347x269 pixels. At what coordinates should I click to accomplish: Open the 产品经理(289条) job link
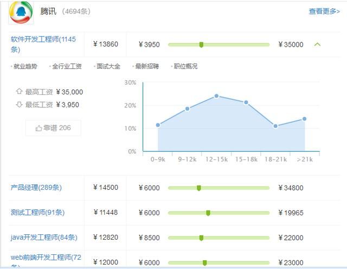click(36, 188)
